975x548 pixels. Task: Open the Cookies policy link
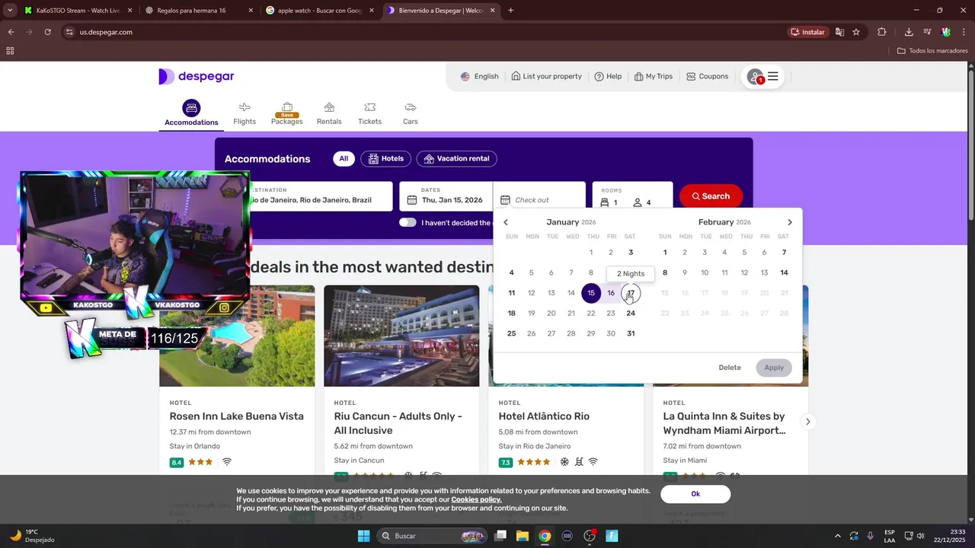[476, 499]
